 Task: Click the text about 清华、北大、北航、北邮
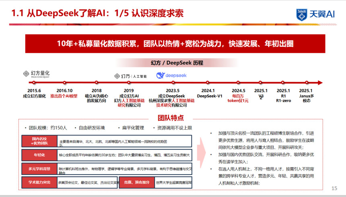click(113, 143)
